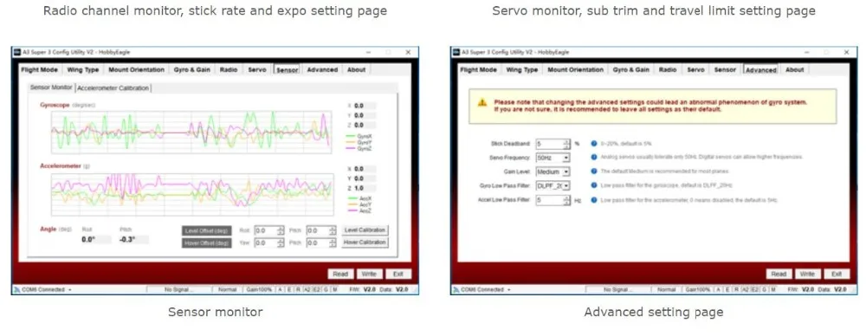Click Exit in the Sensor window
The width and height of the screenshot is (866, 336).
point(398,275)
